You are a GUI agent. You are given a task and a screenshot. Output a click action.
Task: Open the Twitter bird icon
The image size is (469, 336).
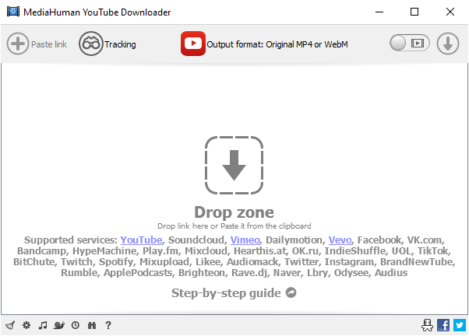coord(459,325)
